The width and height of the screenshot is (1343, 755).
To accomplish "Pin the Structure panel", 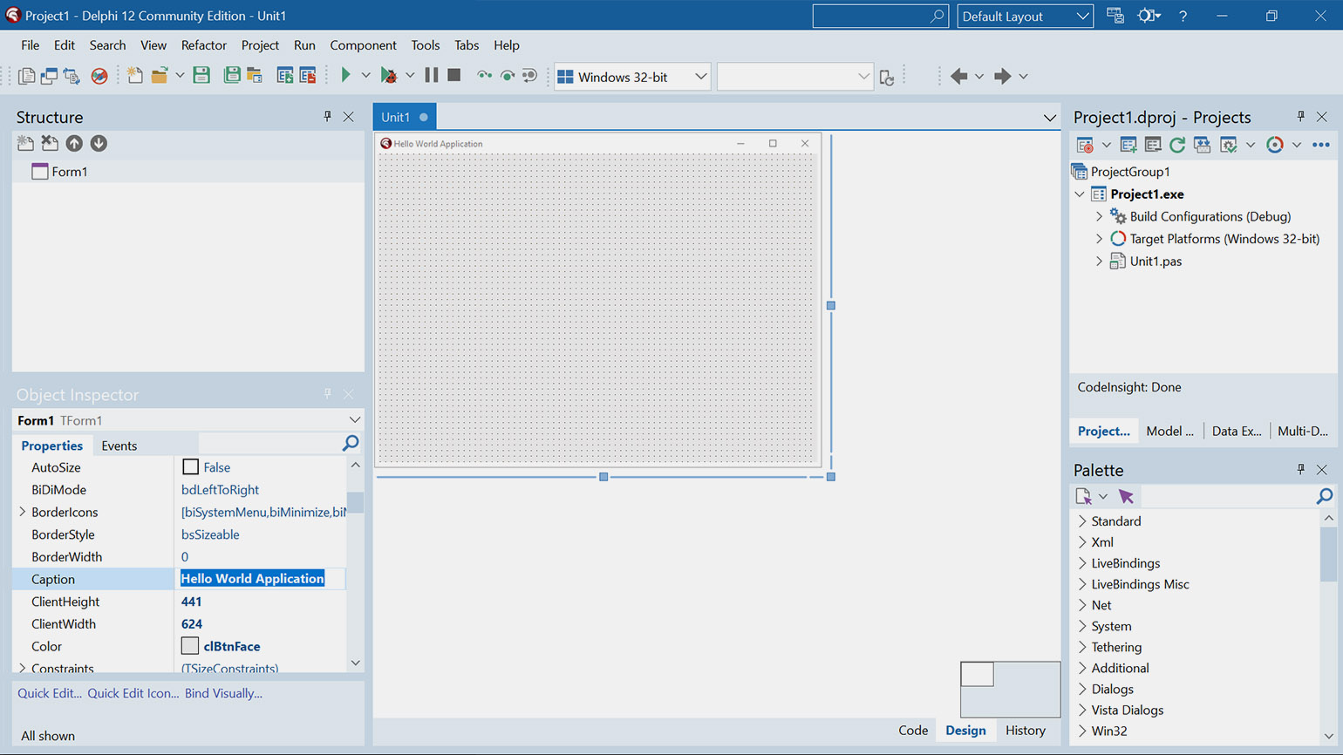I will tap(328, 116).
